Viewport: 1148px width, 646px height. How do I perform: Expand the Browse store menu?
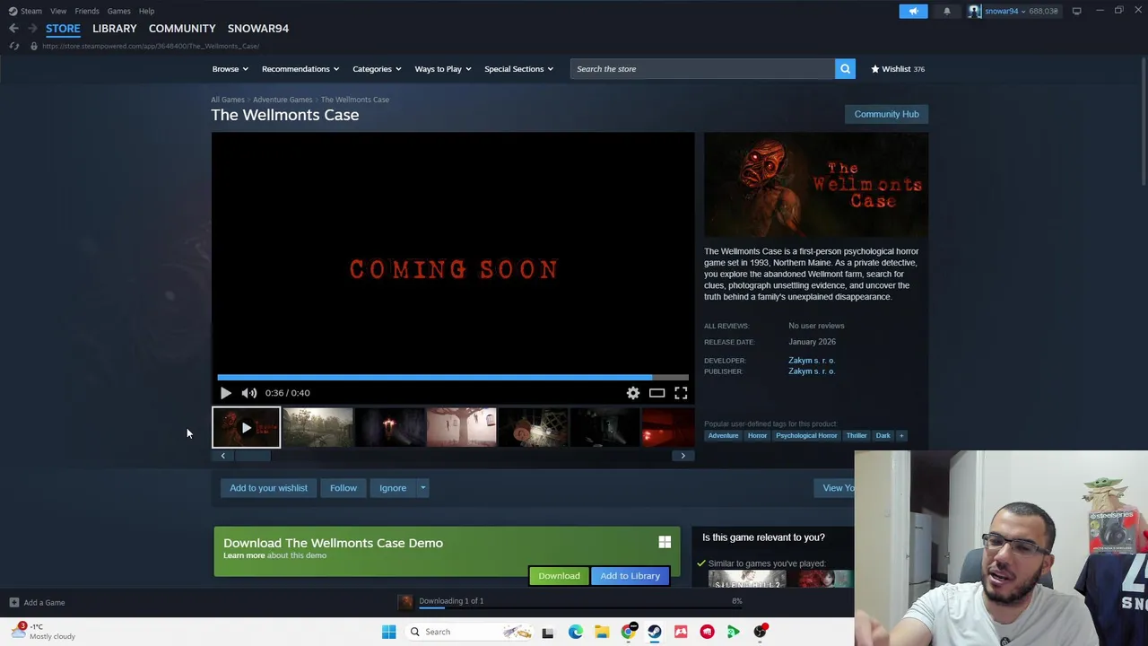click(x=230, y=69)
